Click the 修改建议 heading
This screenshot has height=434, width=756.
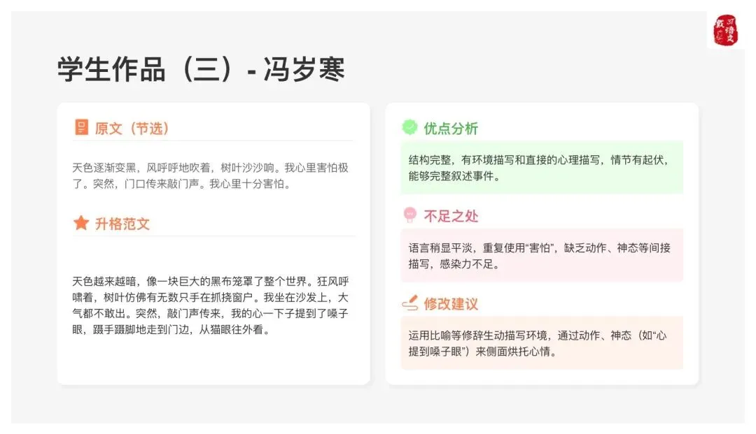click(451, 303)
